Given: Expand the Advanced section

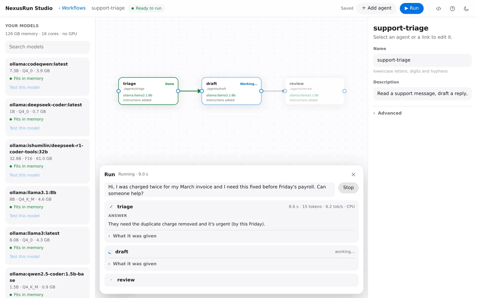Looking at the screenshot, I should 388,113.
